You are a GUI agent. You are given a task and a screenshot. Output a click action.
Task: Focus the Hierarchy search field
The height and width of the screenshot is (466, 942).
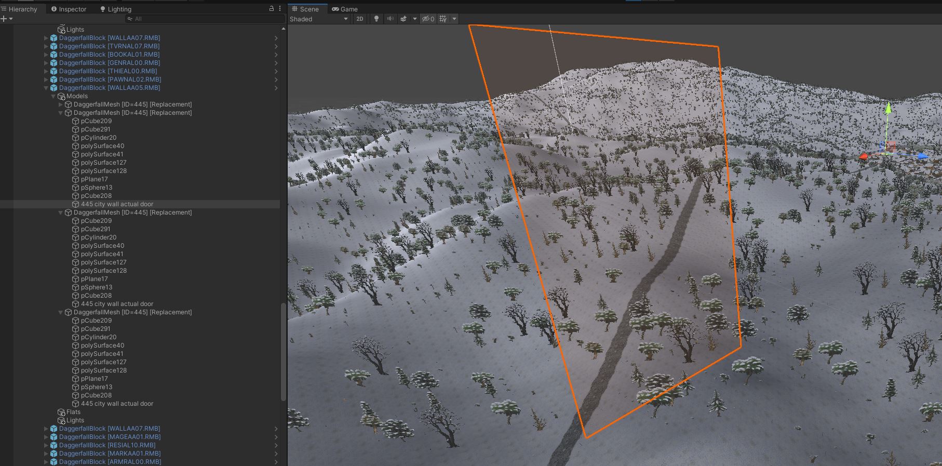(205, 19)
